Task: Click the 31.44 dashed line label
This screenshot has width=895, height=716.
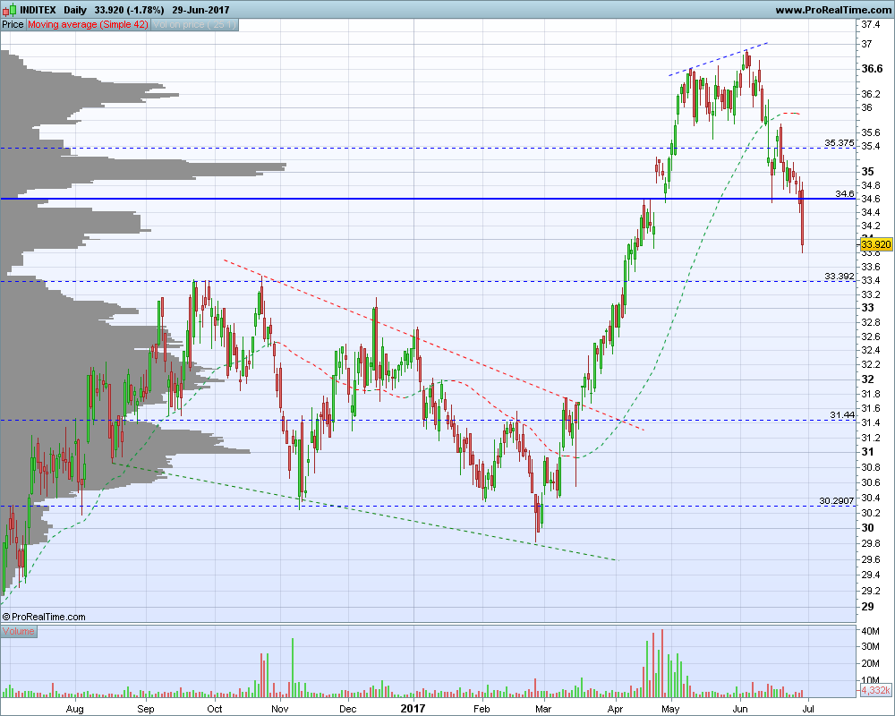Action: click(842, 415)
